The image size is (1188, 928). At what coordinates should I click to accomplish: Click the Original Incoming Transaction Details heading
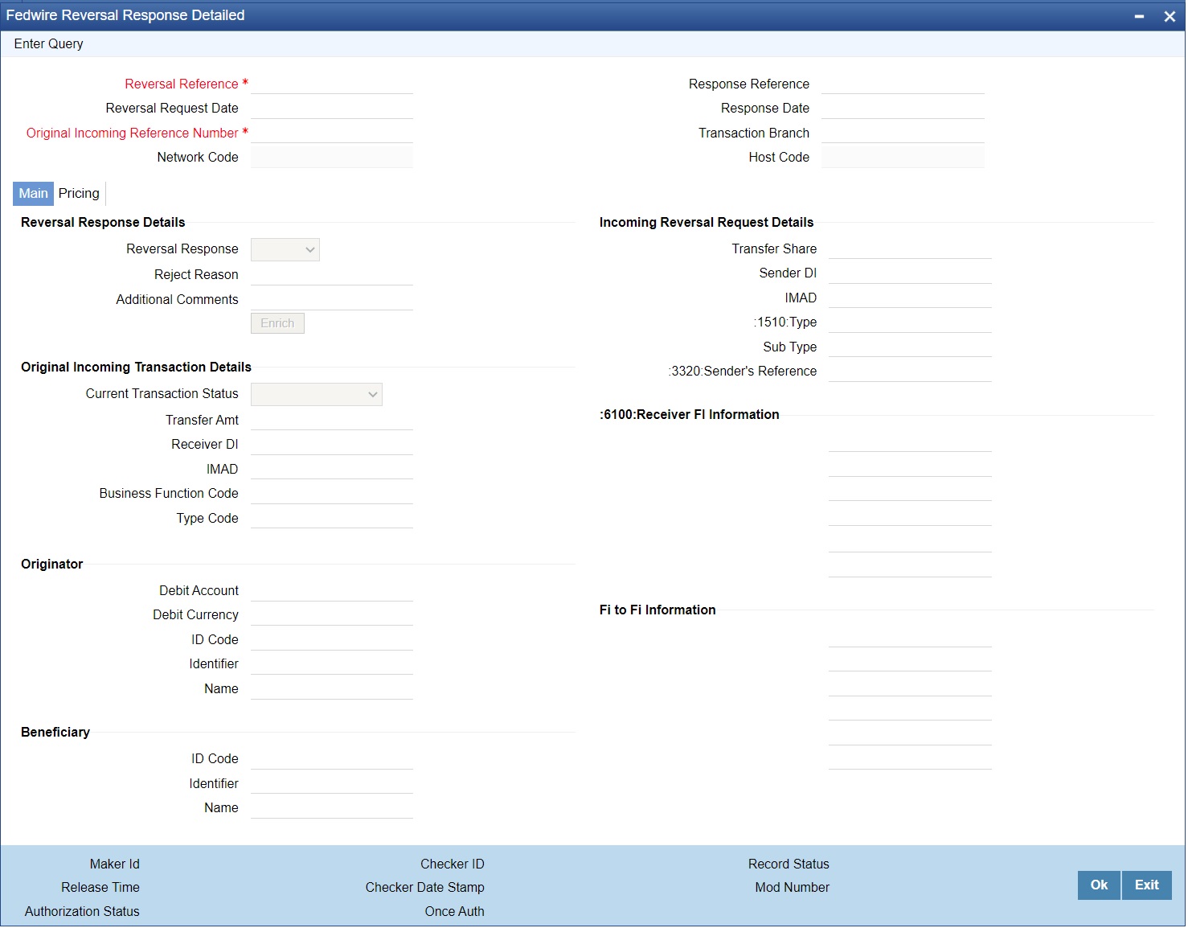pos(136,368)
